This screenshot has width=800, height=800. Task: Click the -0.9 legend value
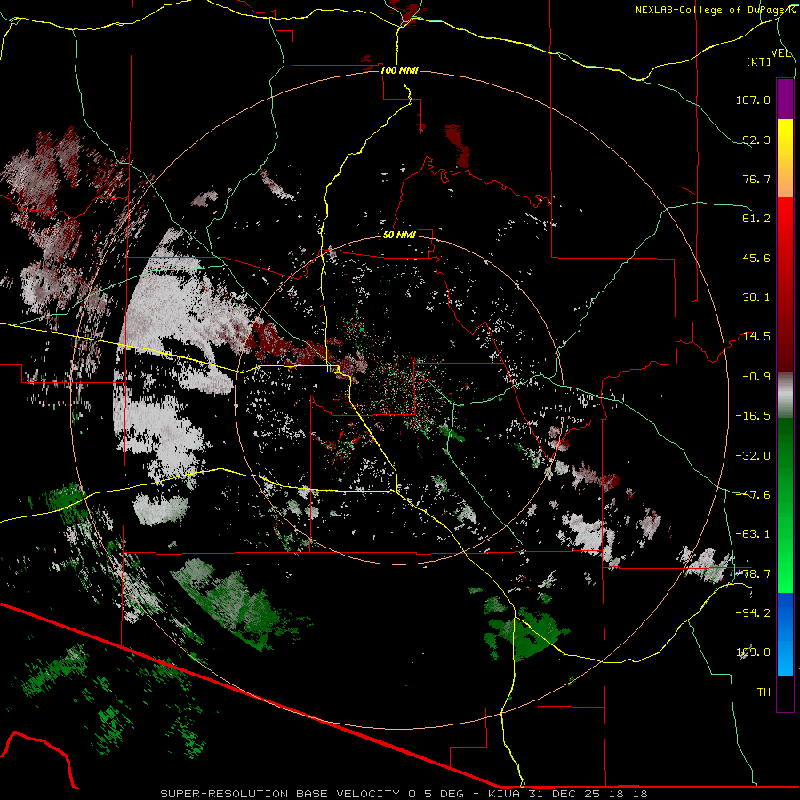(x=756, y=377)
